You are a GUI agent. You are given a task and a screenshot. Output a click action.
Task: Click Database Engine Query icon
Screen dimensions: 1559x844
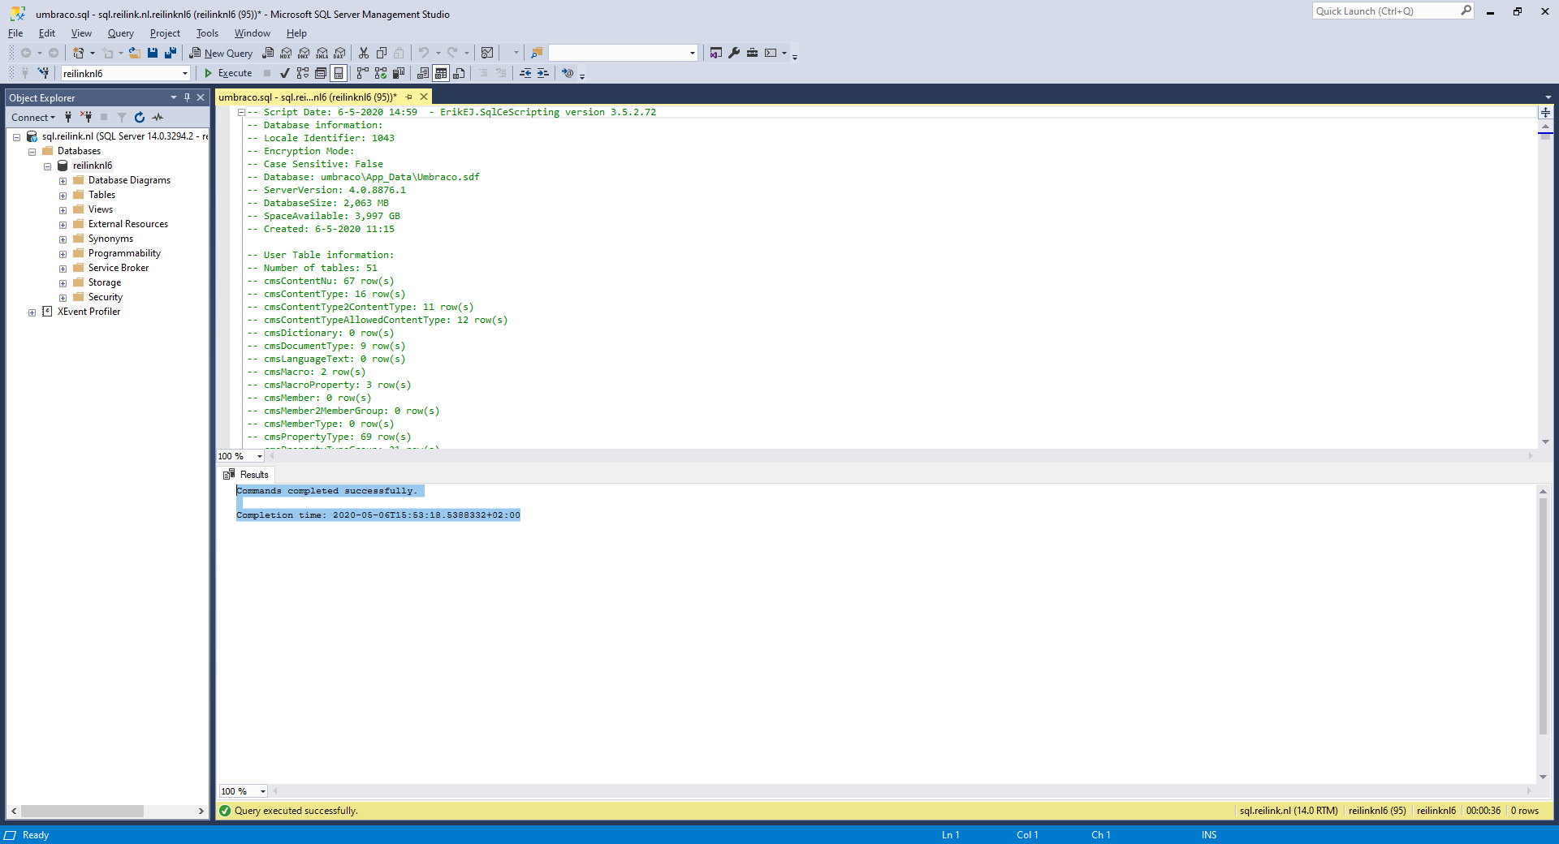point(268,53)
